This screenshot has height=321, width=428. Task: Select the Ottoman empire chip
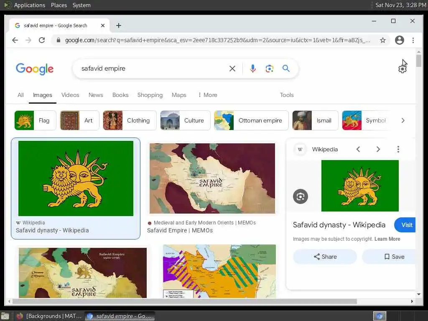(x=251, y=120)
